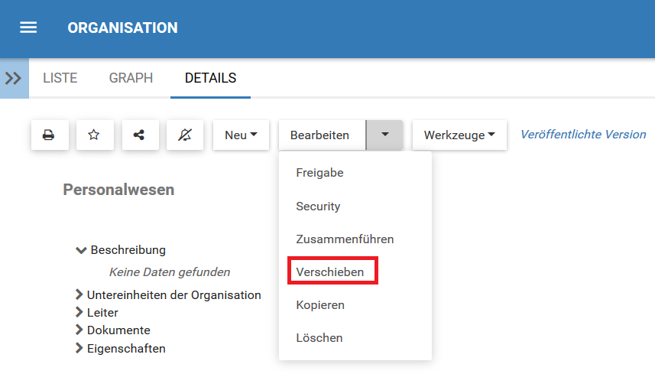Click the Bearbeiten button

point(319,135)
